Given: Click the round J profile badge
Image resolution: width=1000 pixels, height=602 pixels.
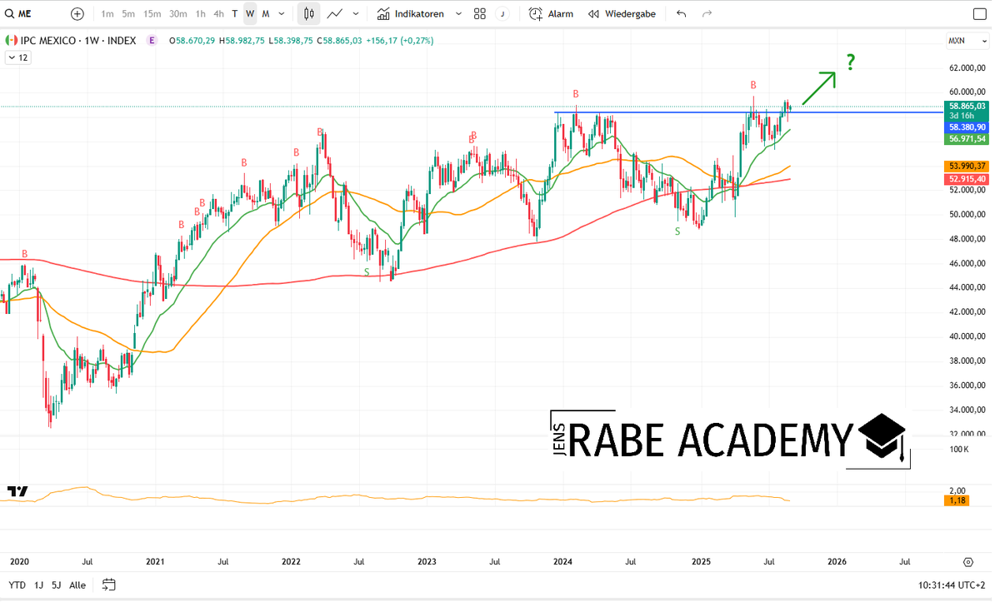Looking at the screenshot, I should pyautogui.click(x=502, y=13).
